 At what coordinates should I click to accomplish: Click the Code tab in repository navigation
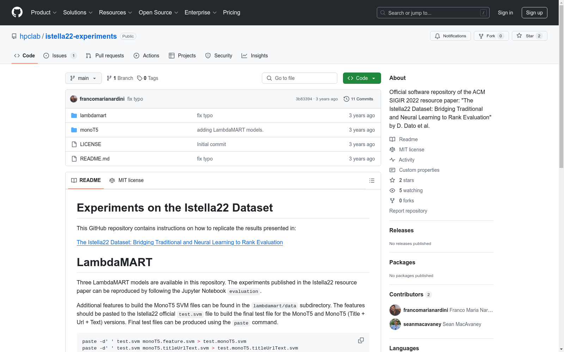(25, 56)
